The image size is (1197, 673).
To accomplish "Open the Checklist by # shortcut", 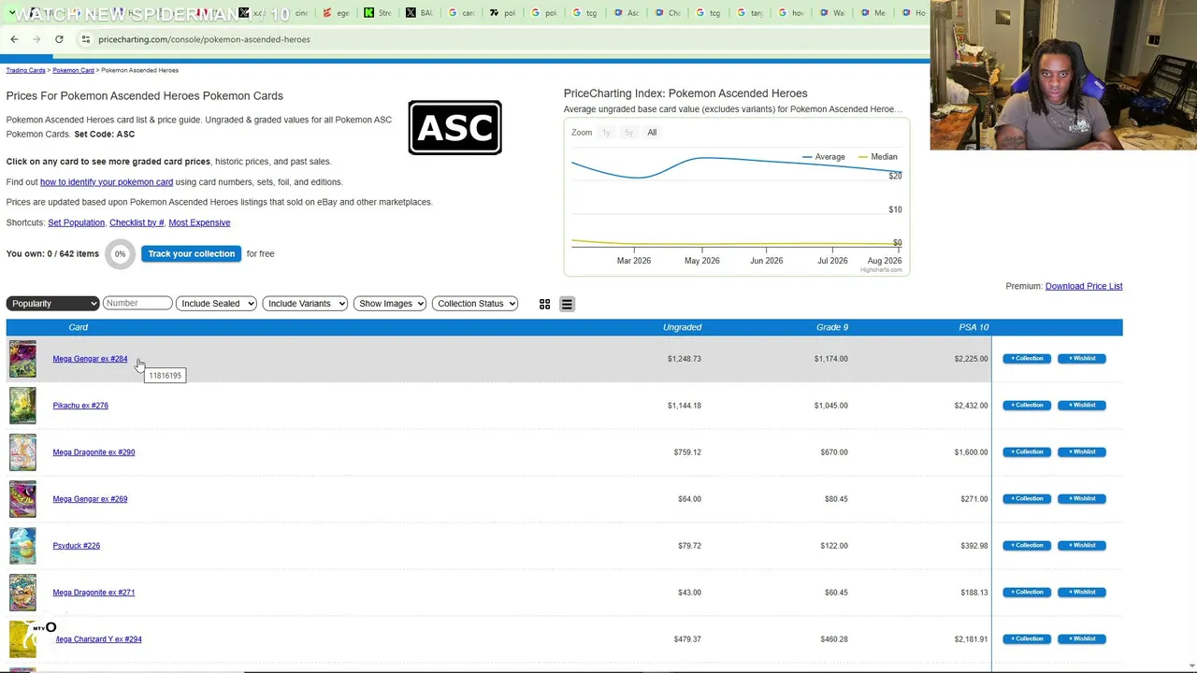I will pos(137,222).
